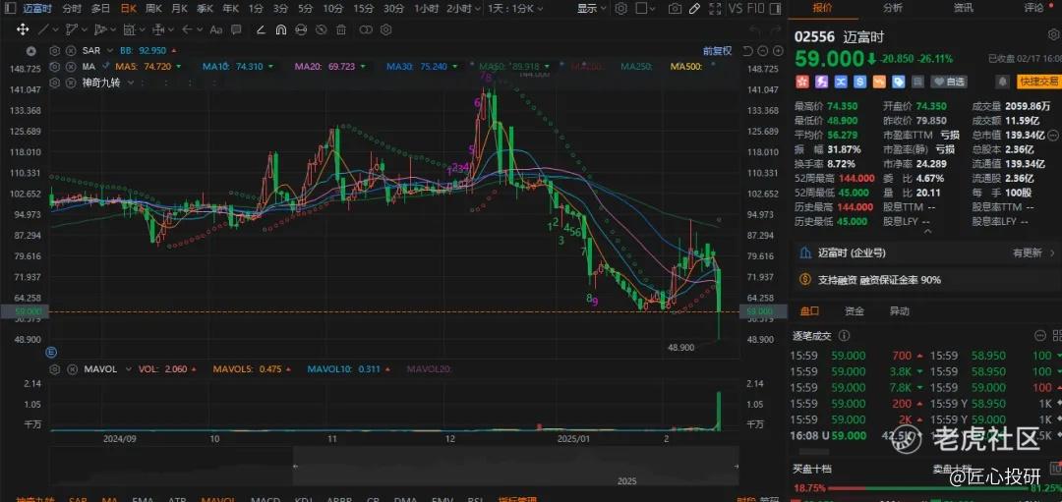Viewport: 1062px width, 502px height.
Task: Click the purple lightning stock tag icon
Action: pyautogui.click(x=821, y=82)
